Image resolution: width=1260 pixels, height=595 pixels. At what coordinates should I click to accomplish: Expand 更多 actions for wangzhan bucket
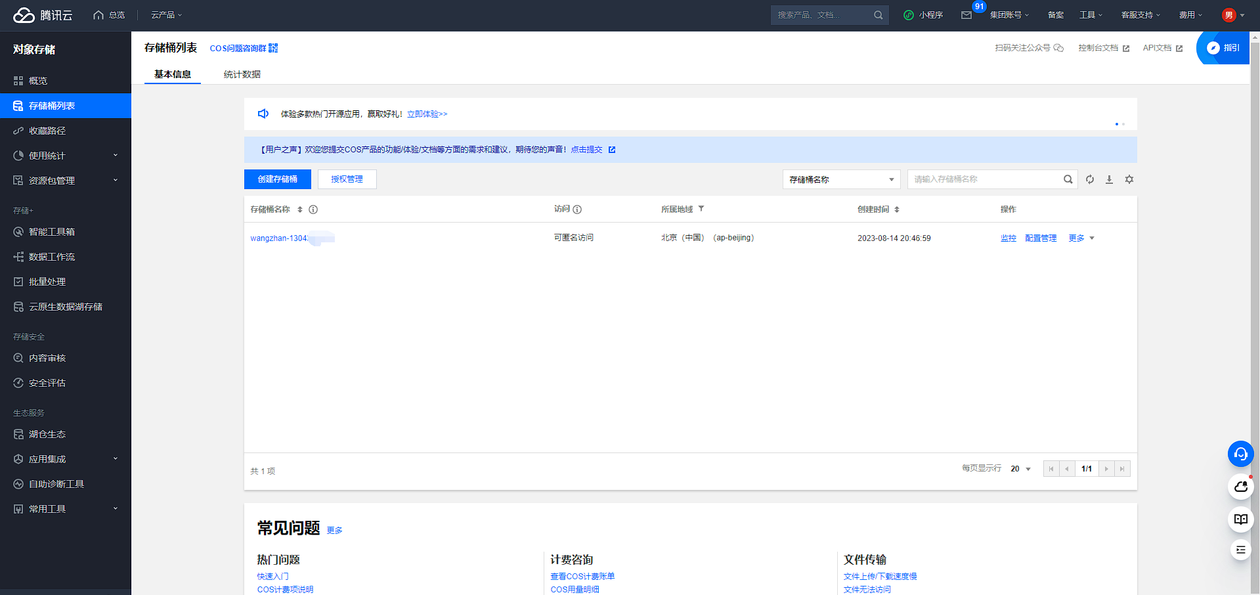(x=1081, y=238)
